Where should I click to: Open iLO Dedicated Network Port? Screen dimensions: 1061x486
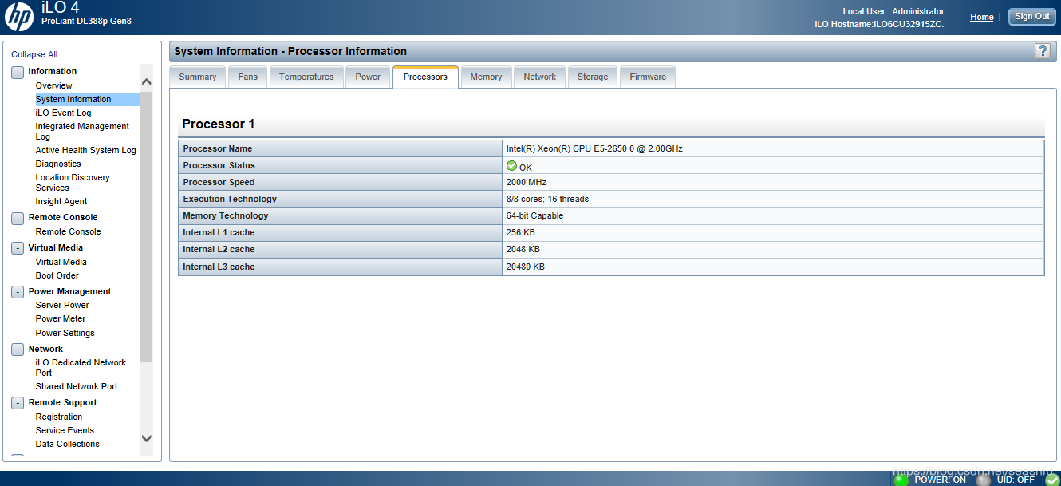pos(81,368)
